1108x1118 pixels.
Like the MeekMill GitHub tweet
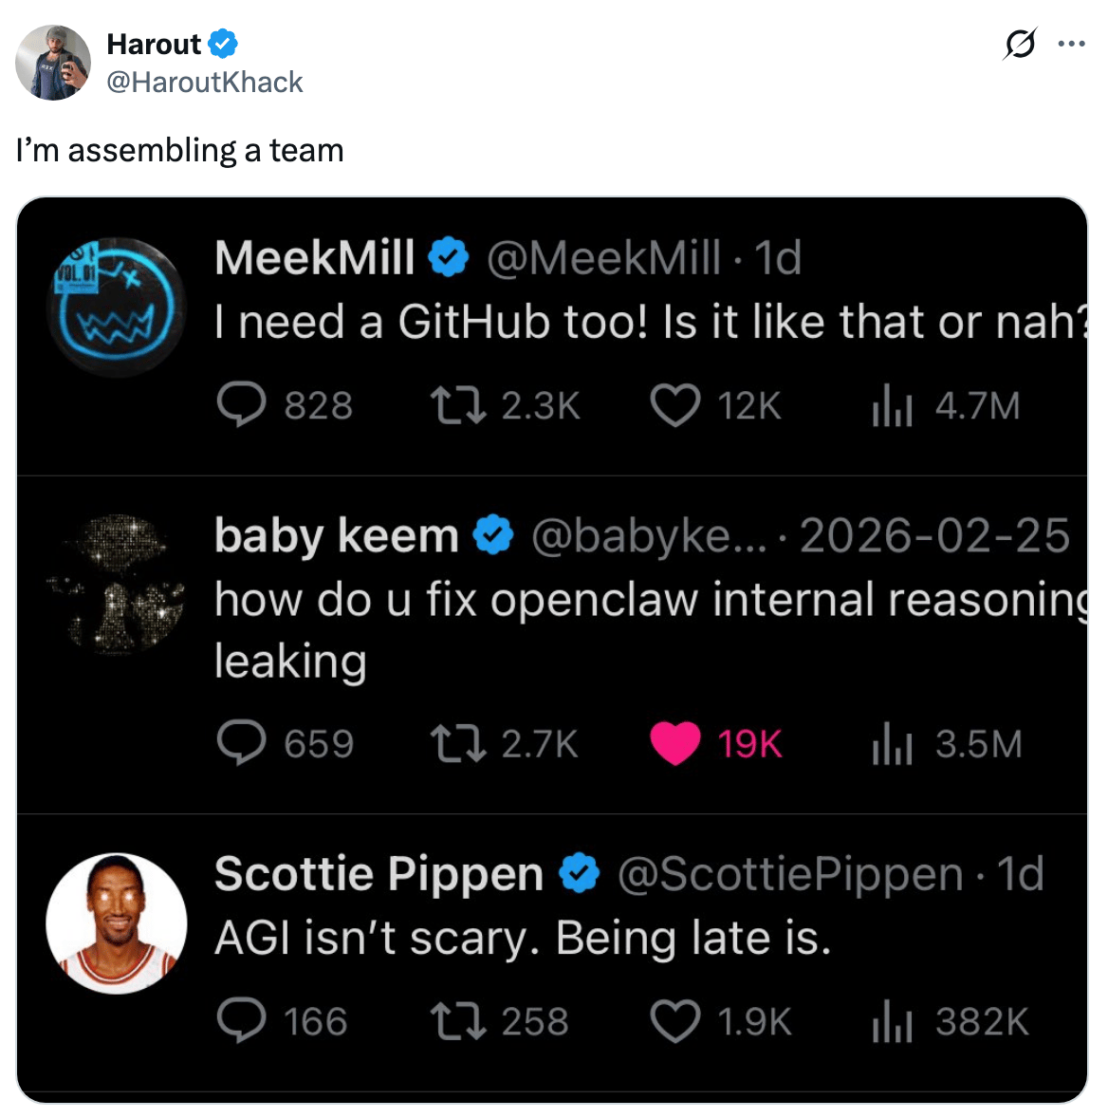[x=674, y=405]
